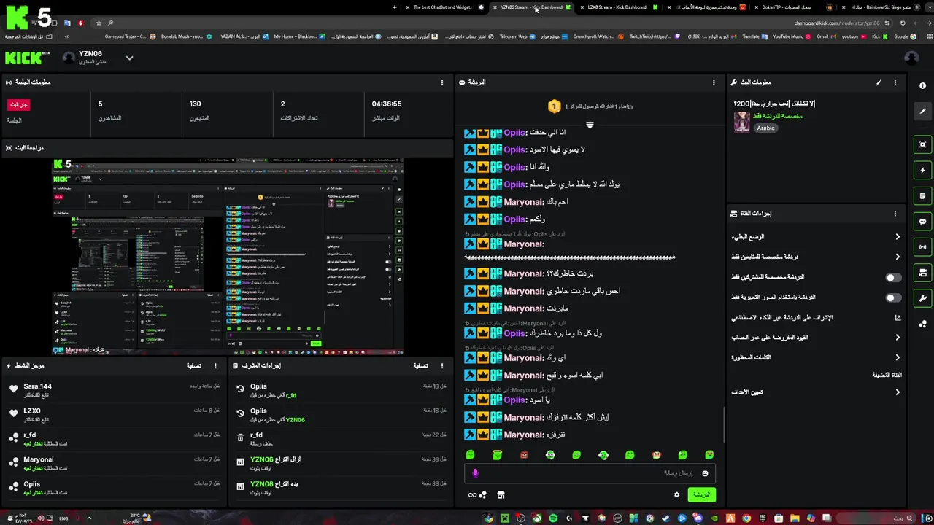Pick the red angry emote in quick row
The image size is (934, 525).
click(524, 455)
